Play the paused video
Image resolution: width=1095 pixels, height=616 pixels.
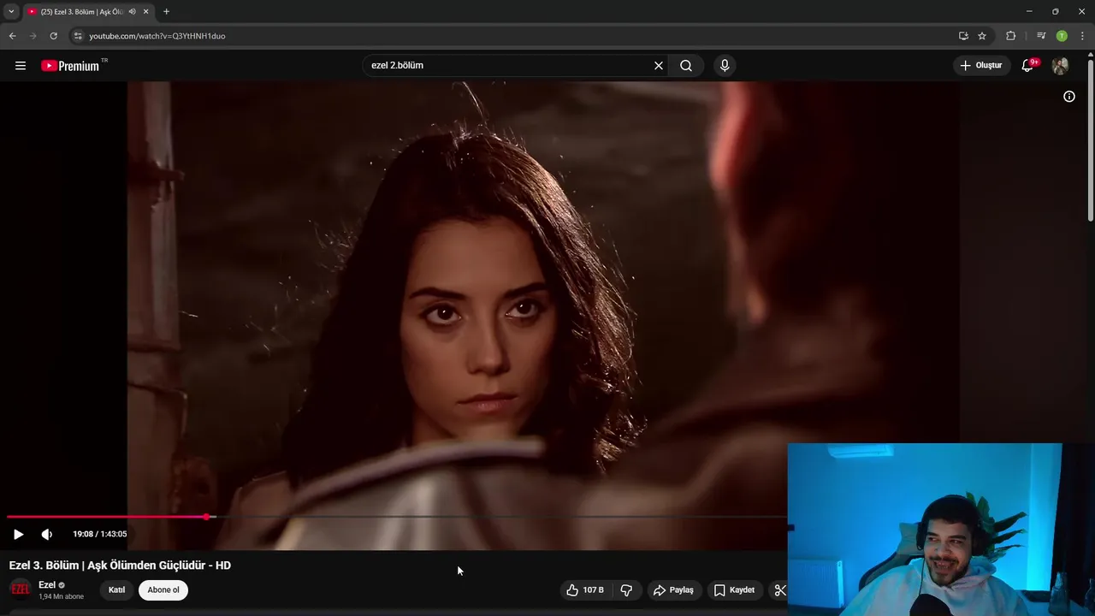[18, 534]
